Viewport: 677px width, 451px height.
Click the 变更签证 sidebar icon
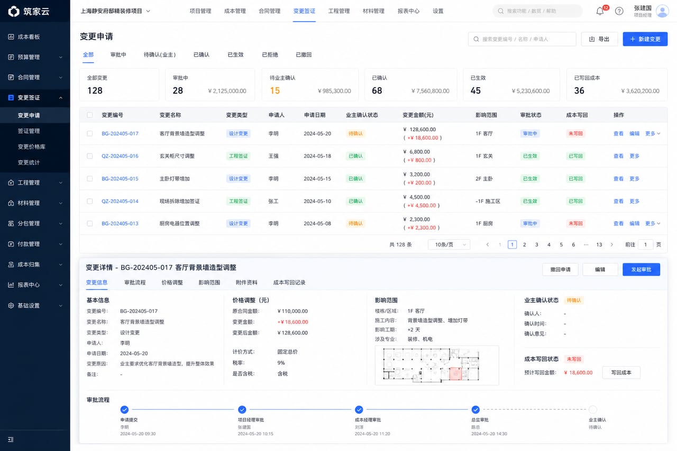(11, 98)
